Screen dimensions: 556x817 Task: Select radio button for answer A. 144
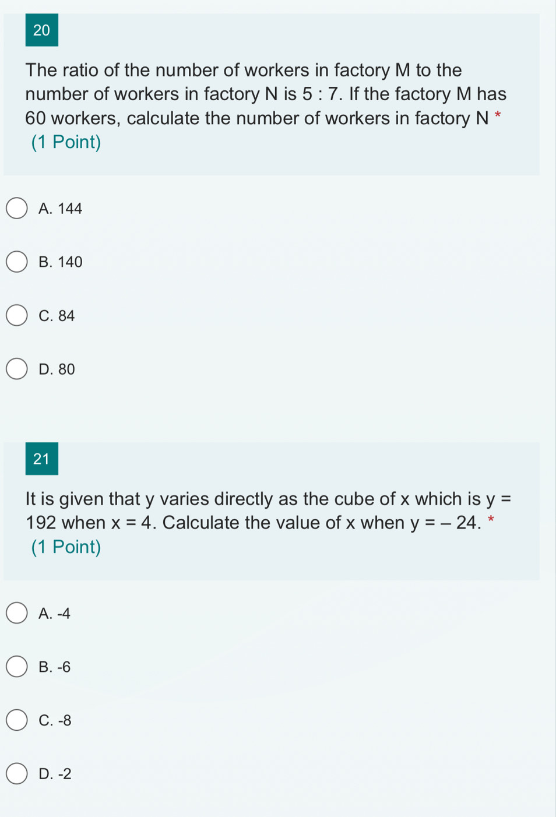17,209
